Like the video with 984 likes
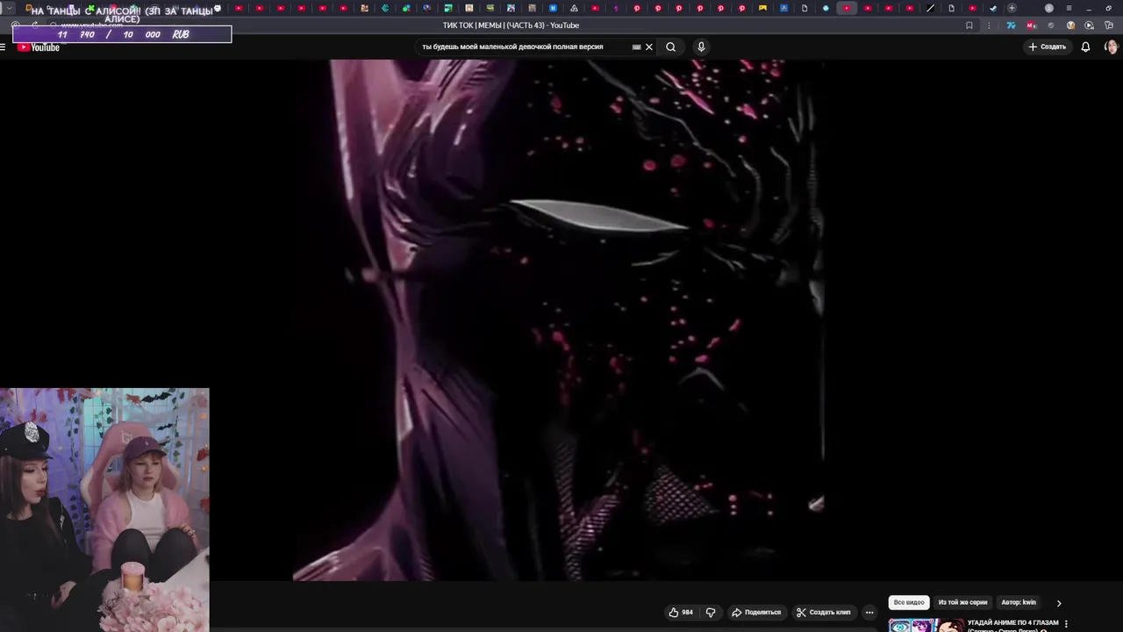This screenshot has height=632, width=1123. [x=681, y=612]
